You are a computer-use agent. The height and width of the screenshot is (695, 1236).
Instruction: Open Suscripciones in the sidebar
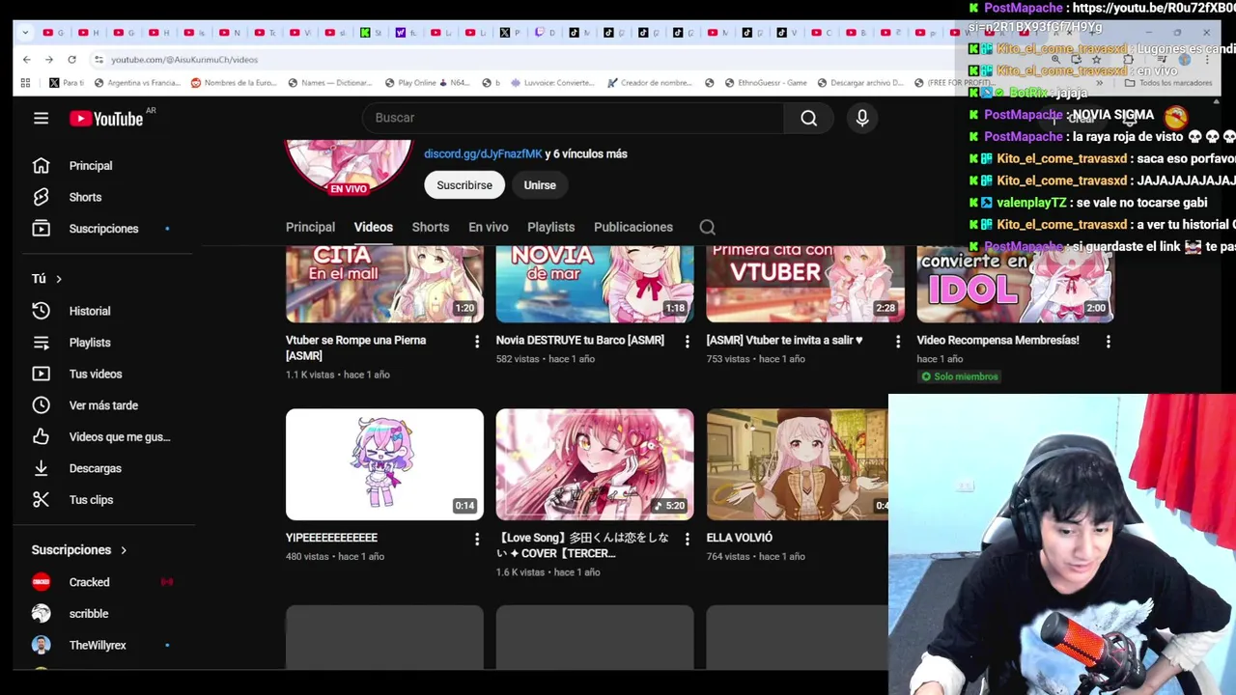(102, 229)
